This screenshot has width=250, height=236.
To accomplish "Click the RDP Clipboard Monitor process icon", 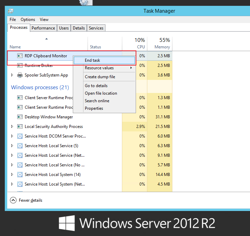I will point(20,56).
